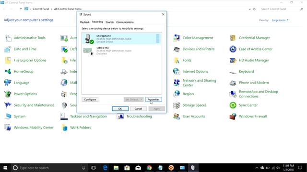Click microphone level meter bar
Screen dimensions: 307x172
click(x=158, y=39)
